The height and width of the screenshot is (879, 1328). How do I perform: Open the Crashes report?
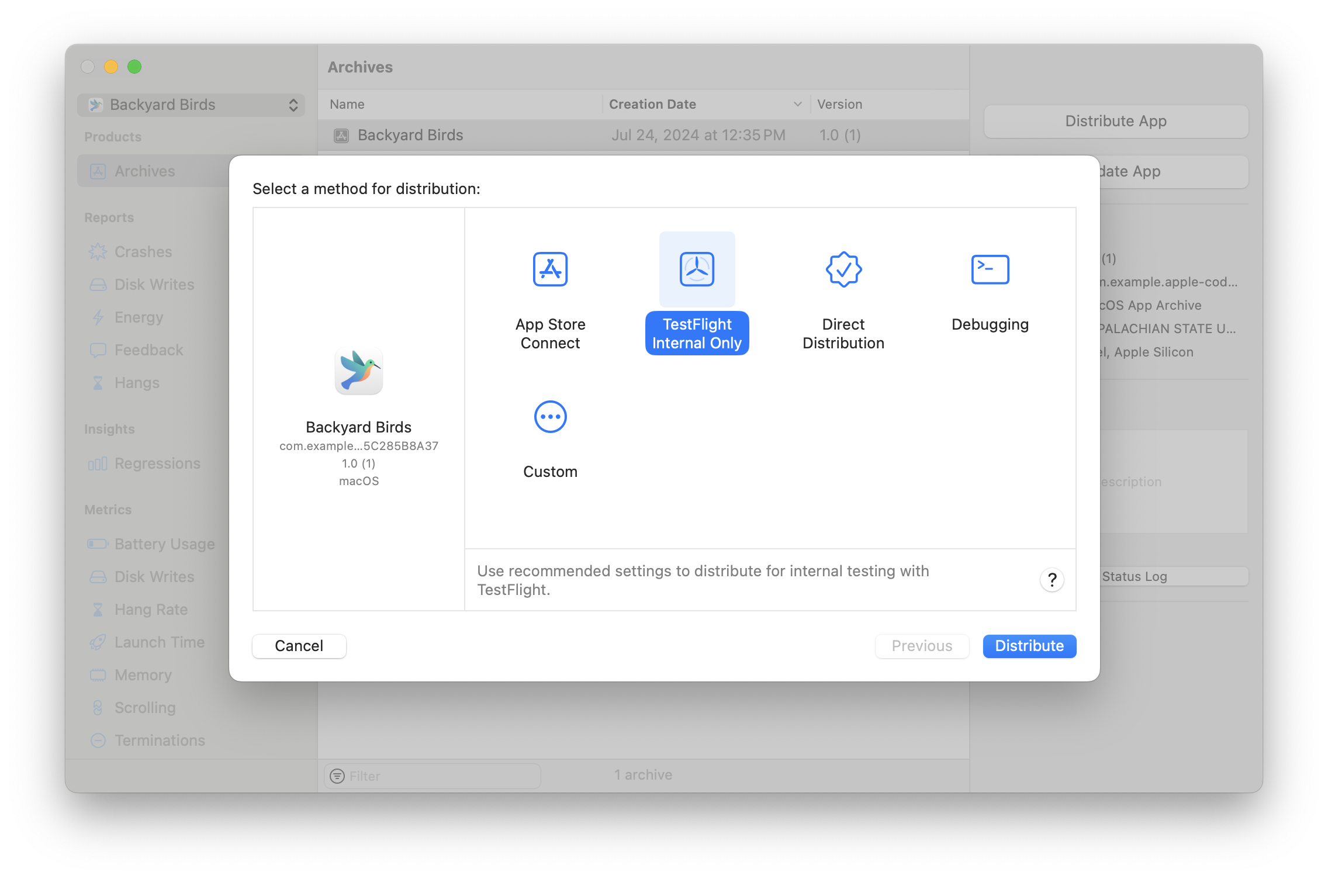pyautogui.click(x=143, y=252)
